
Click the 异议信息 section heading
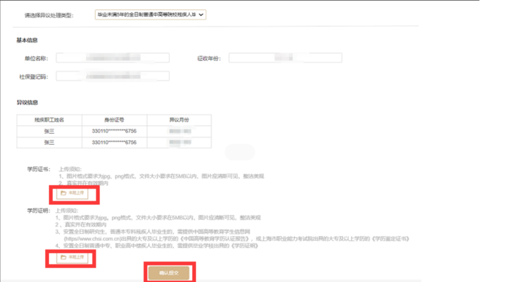tap(27, 103)
